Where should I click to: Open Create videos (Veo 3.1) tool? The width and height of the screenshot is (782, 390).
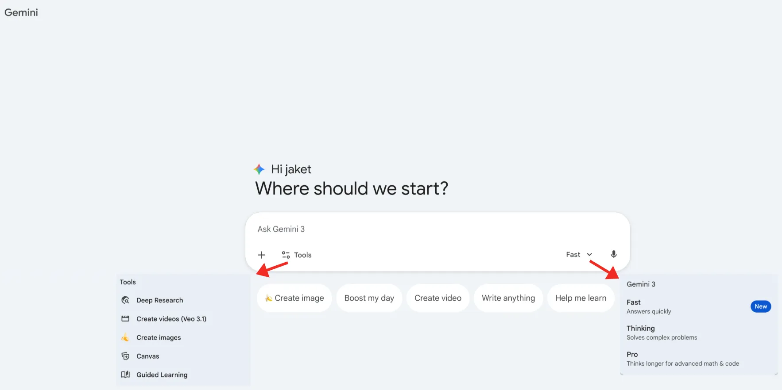click(x=171, y=319)
